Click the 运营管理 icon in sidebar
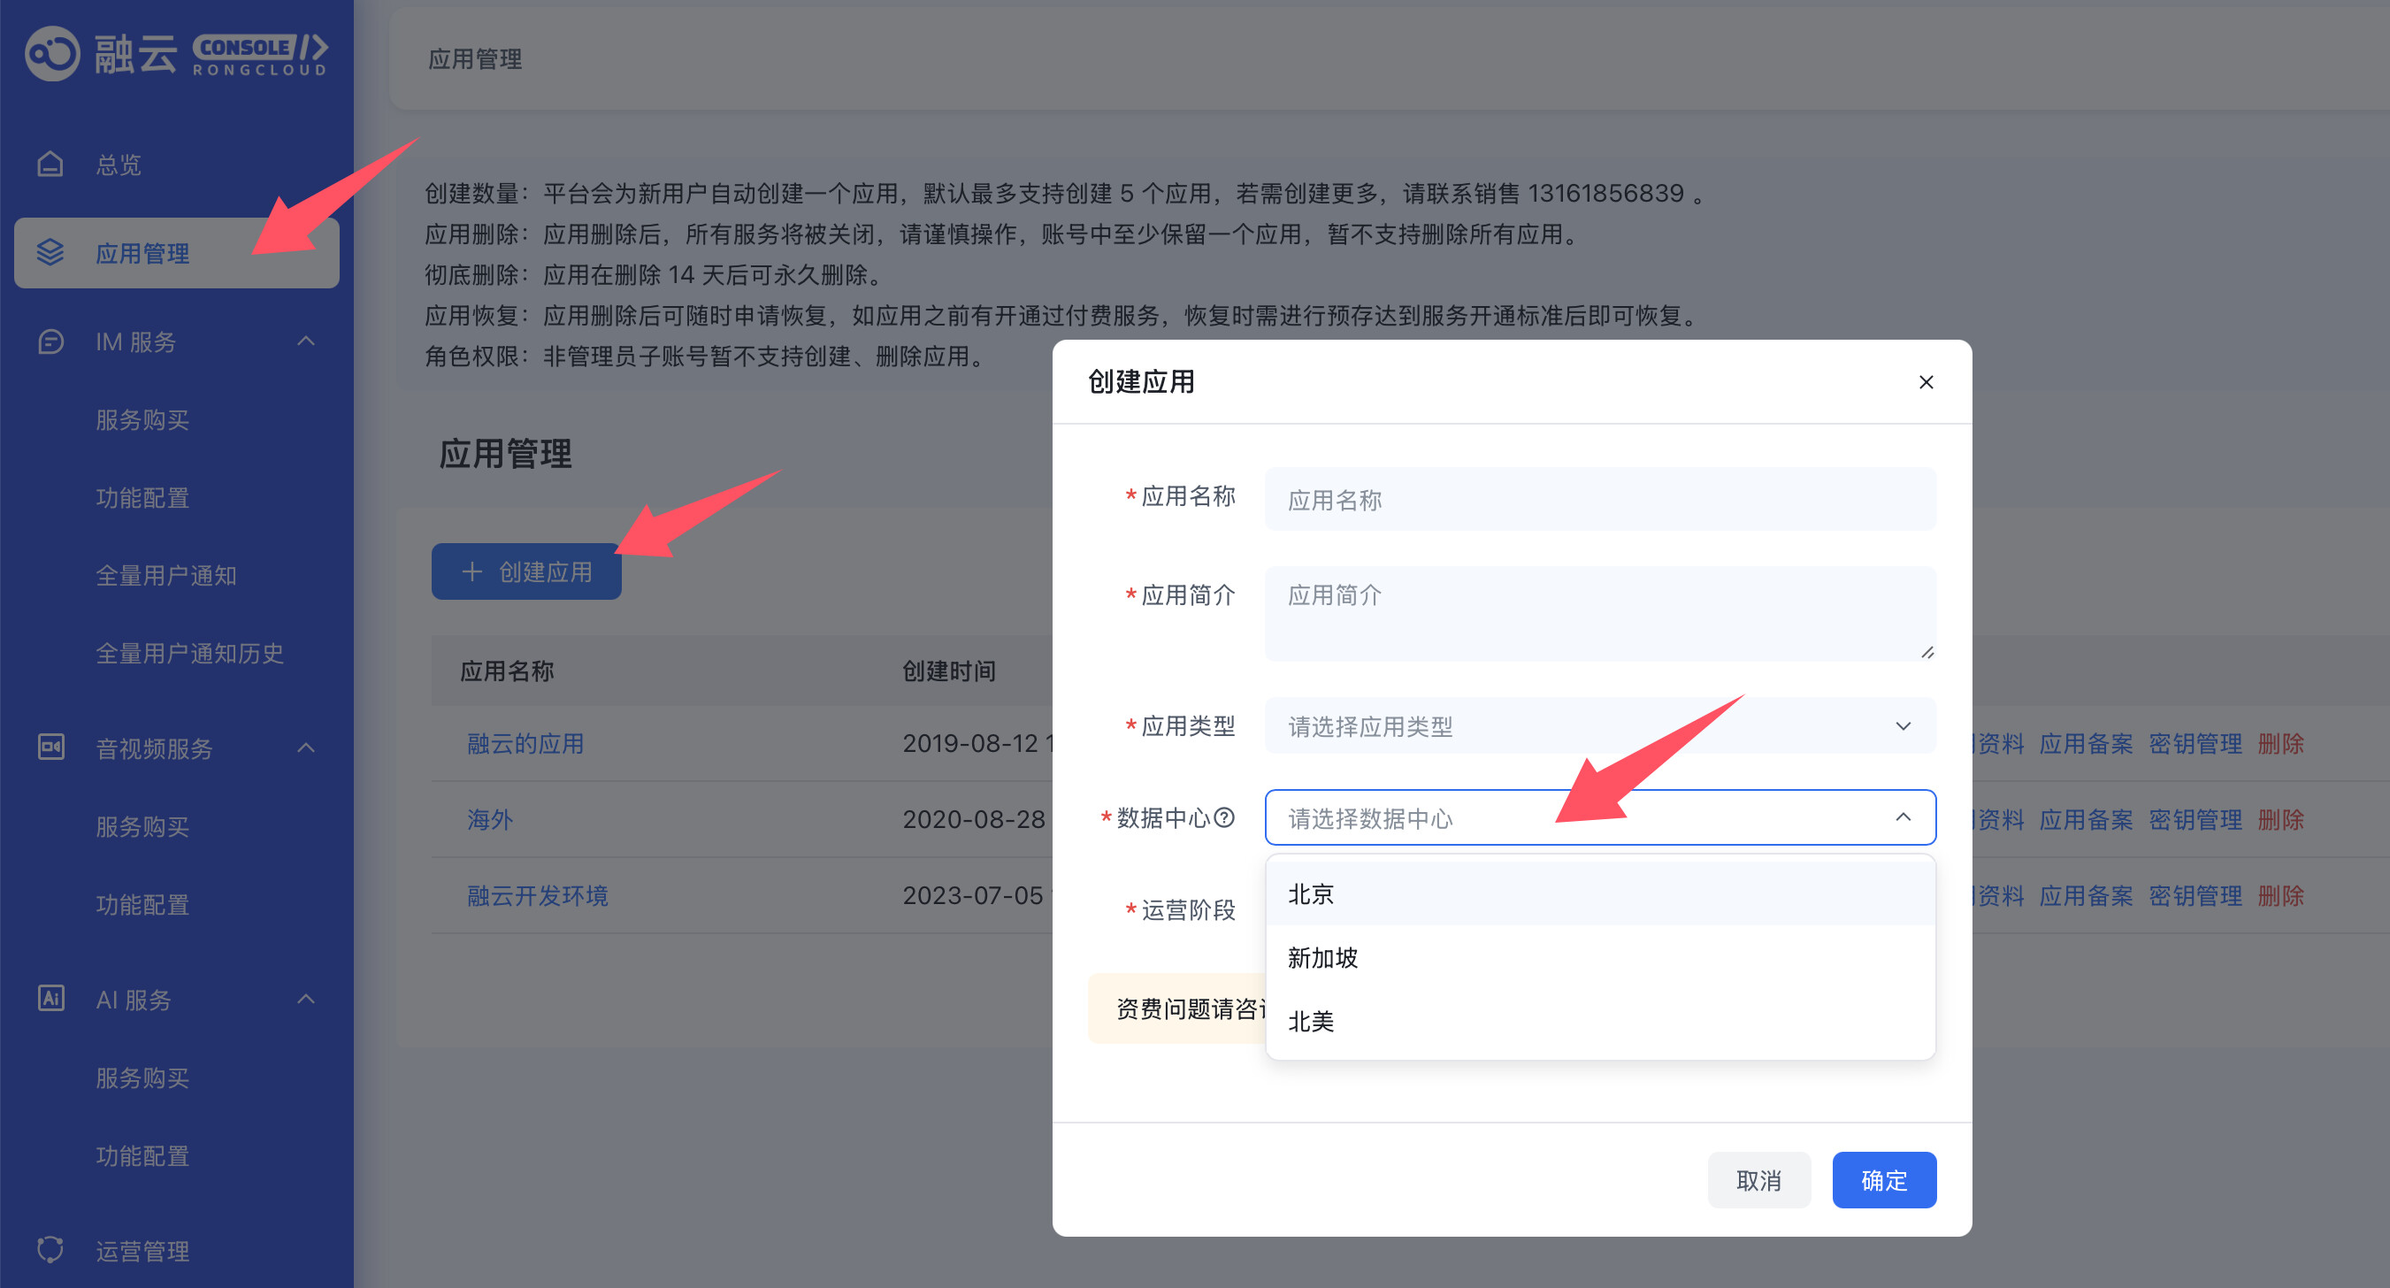 50,1250
